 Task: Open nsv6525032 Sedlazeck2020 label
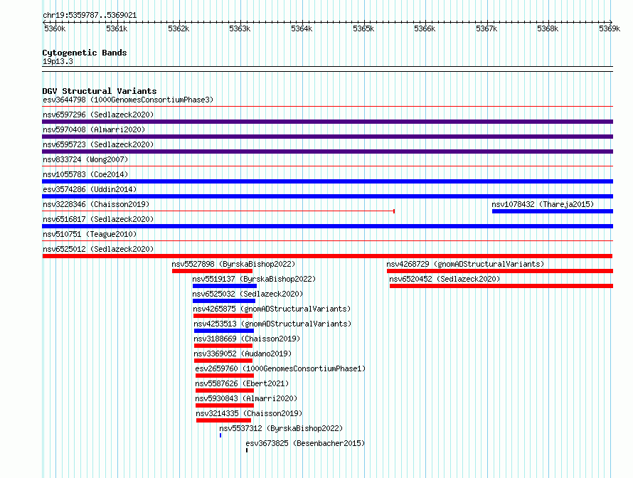click(248, 294)
